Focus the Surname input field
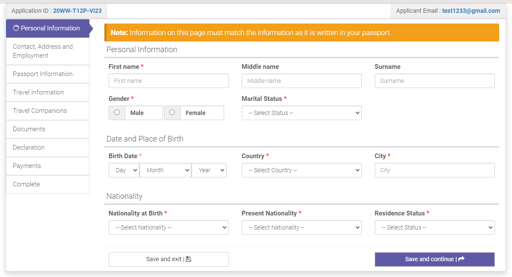512x277 pixels. click(x=435, y=81)
